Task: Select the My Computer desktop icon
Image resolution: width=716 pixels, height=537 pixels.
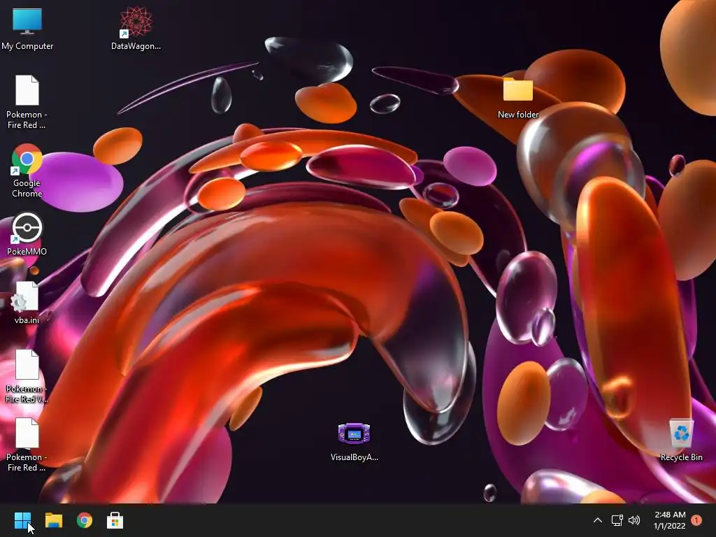Action: (27, 28)
